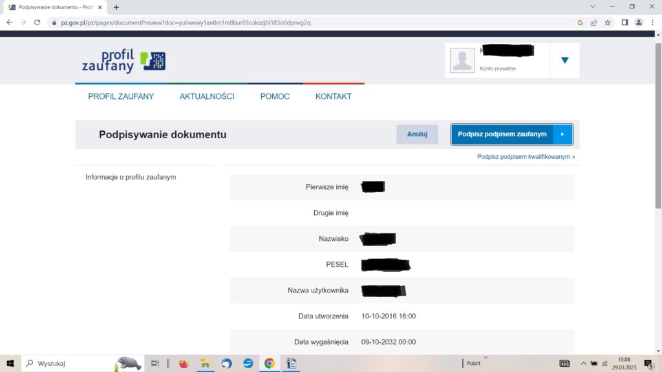Open Task View on the taskbar
This screenshot has width=662, height=372.
155,363
